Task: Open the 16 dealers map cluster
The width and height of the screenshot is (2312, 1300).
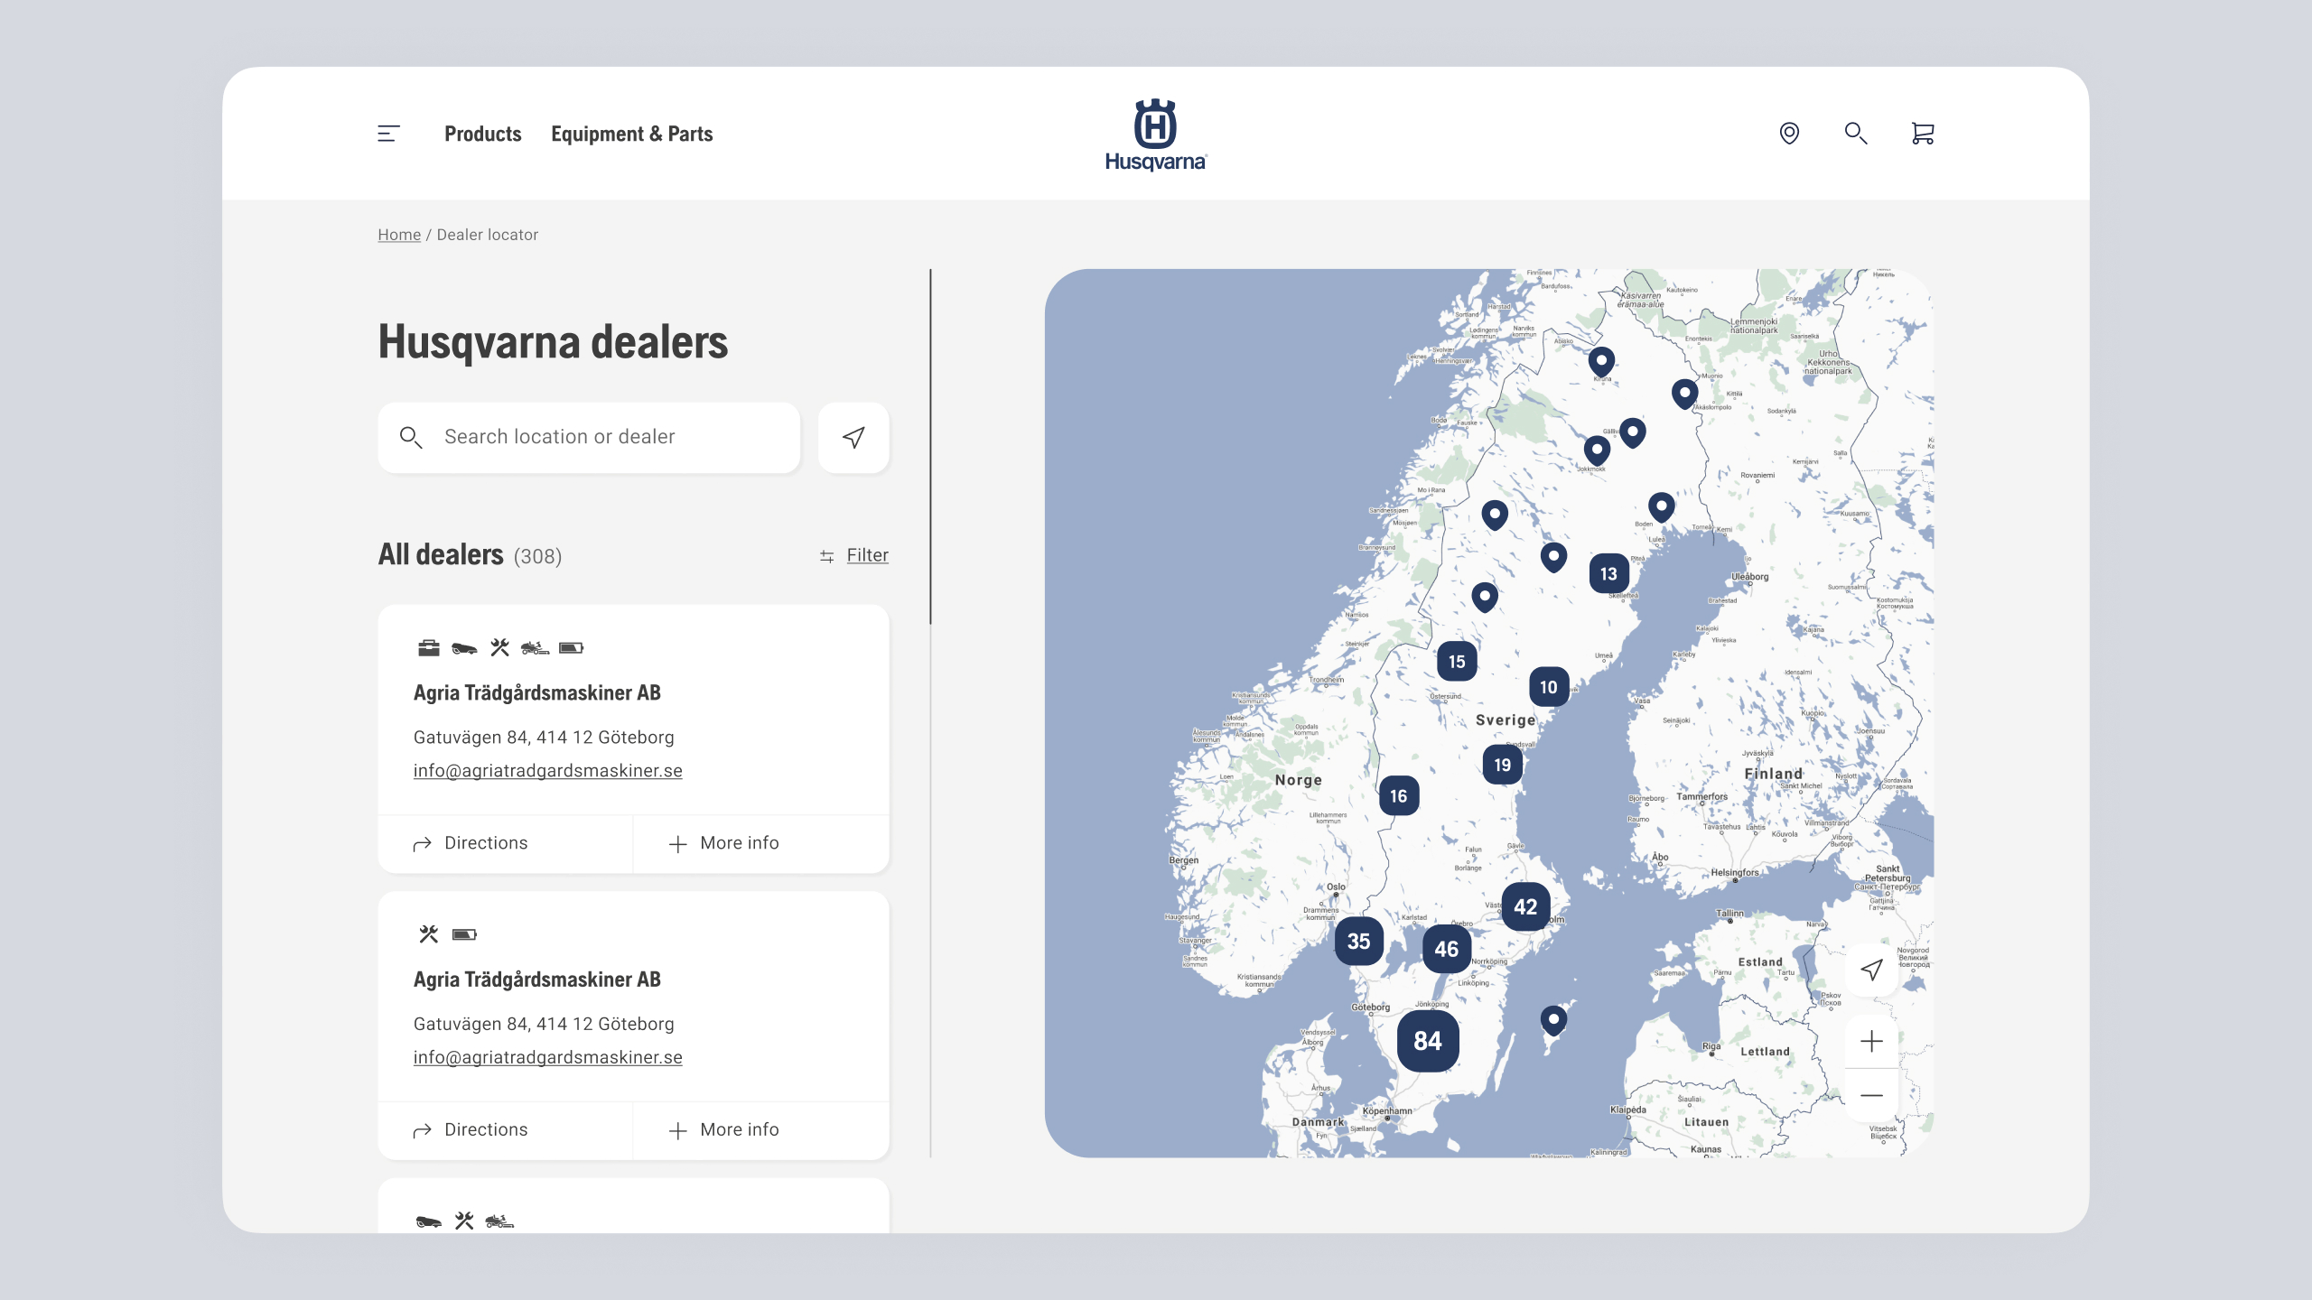Action: pyautogui.click(x=1399, y=796)
